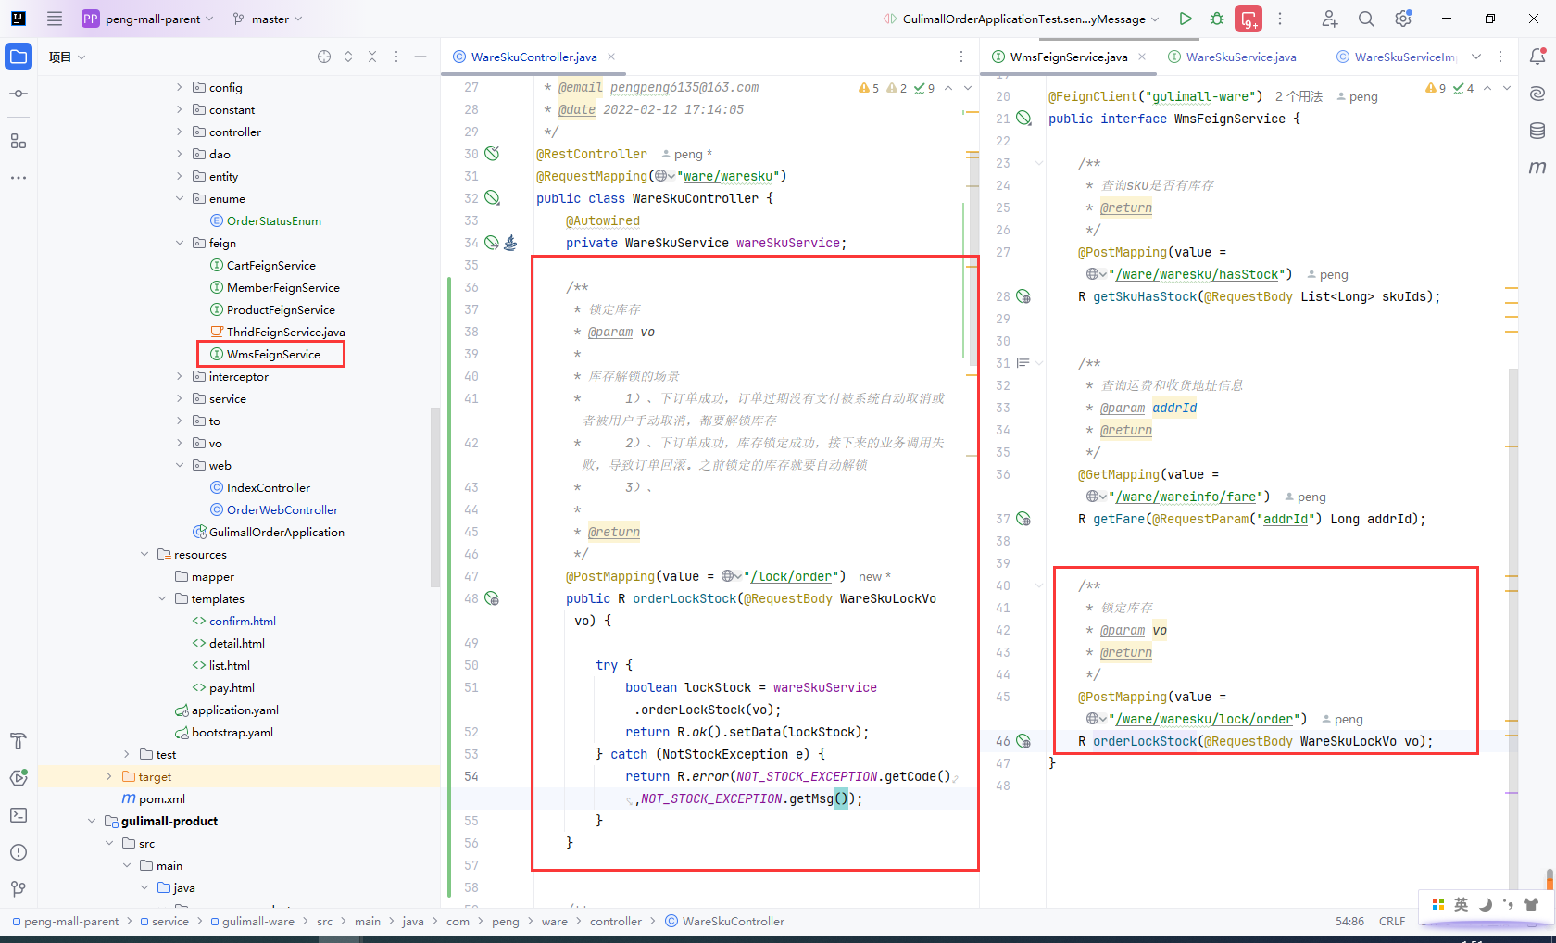Click gutter icon on WmsFeignService line 46

coord(1023,741)
